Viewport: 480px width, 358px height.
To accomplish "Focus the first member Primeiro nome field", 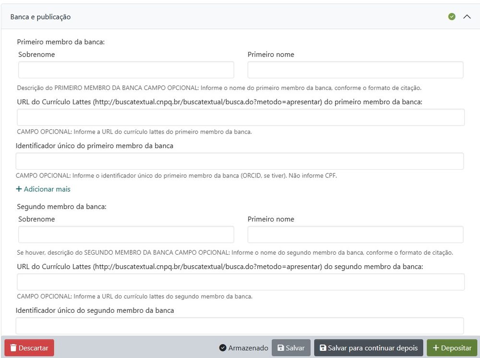I will [355, 70].
